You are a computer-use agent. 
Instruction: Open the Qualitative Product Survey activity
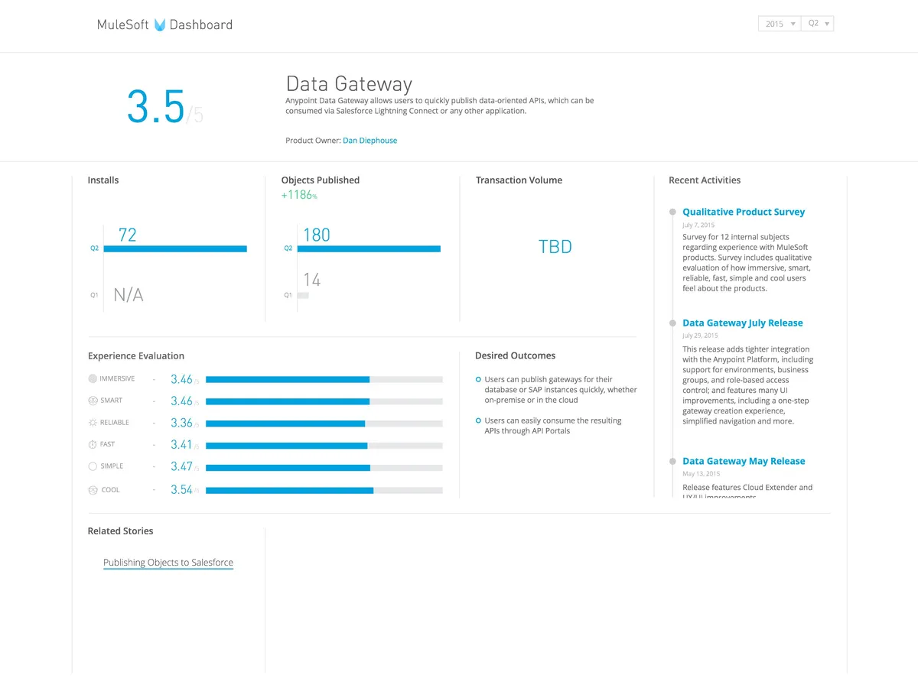click(744, 212)
